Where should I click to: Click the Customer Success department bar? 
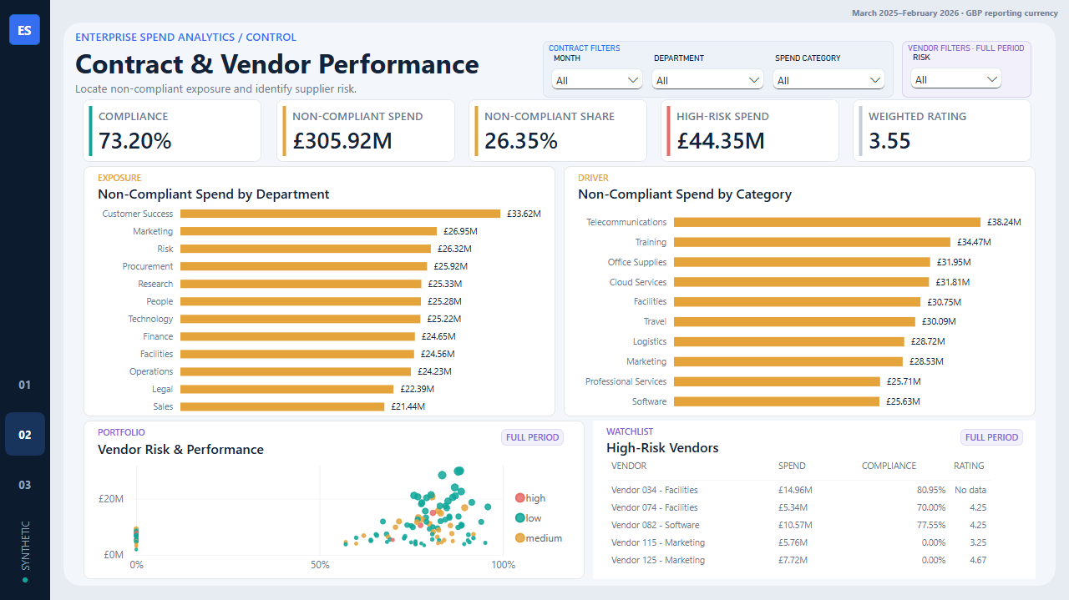(x=340, y=214)
